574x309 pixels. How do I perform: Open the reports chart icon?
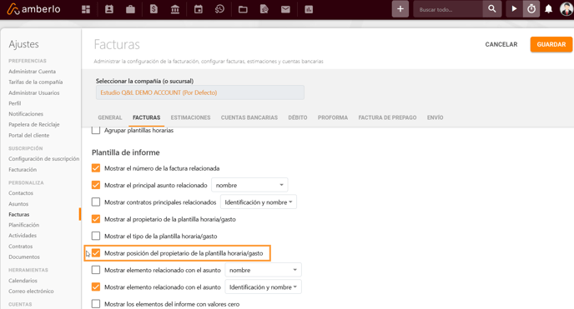tap(309, 9)
